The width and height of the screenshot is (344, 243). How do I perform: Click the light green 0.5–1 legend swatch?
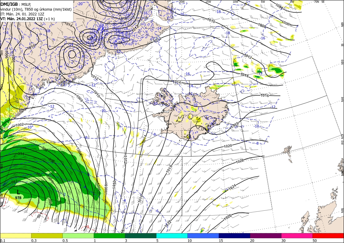click(x=78, y=235)
